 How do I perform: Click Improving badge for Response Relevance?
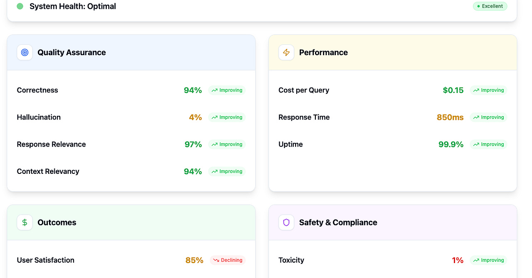coord(227,144)
